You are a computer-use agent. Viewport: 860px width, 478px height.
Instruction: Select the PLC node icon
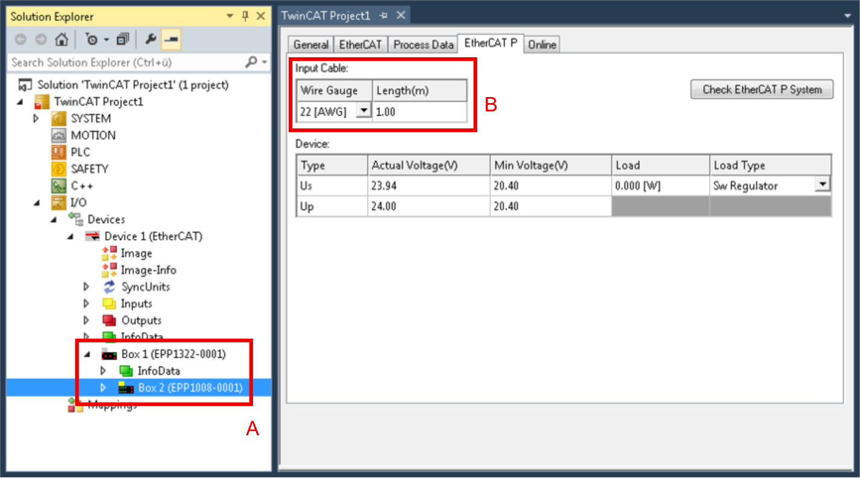tap(58, 153)
